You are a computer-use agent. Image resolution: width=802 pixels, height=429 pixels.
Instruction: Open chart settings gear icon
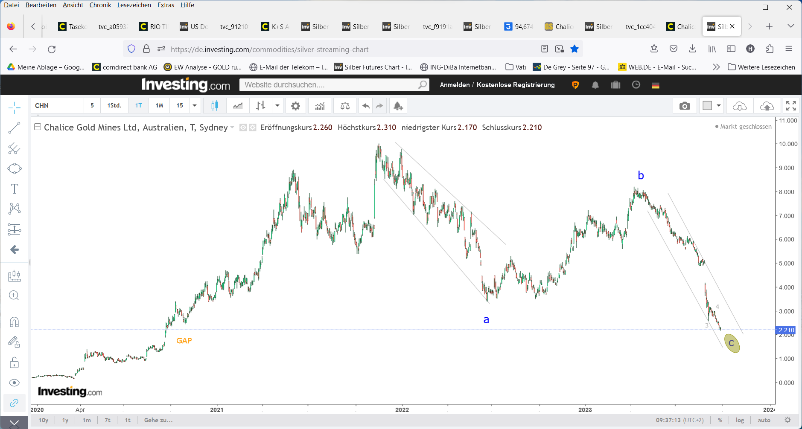click(x=295, y=106)
